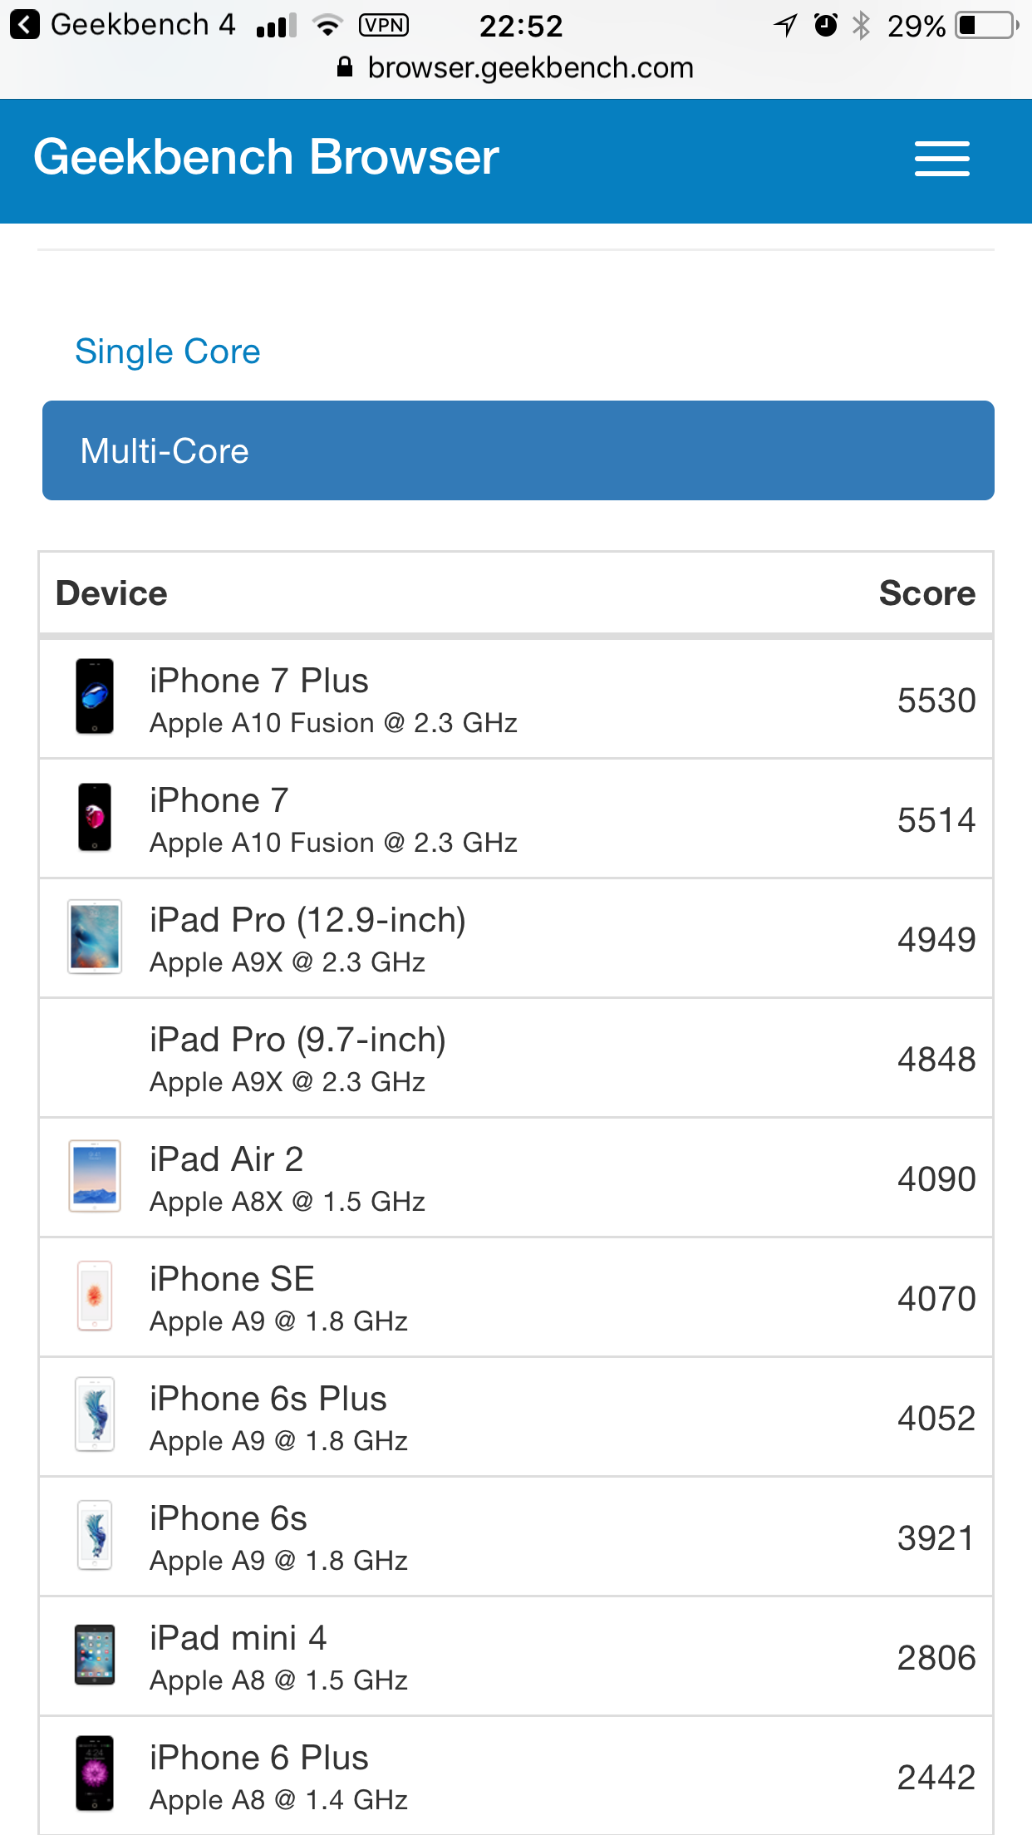Switch to the Single Core tab
The width and height of the screenshot is (1032, 1835).
[168, 352]
